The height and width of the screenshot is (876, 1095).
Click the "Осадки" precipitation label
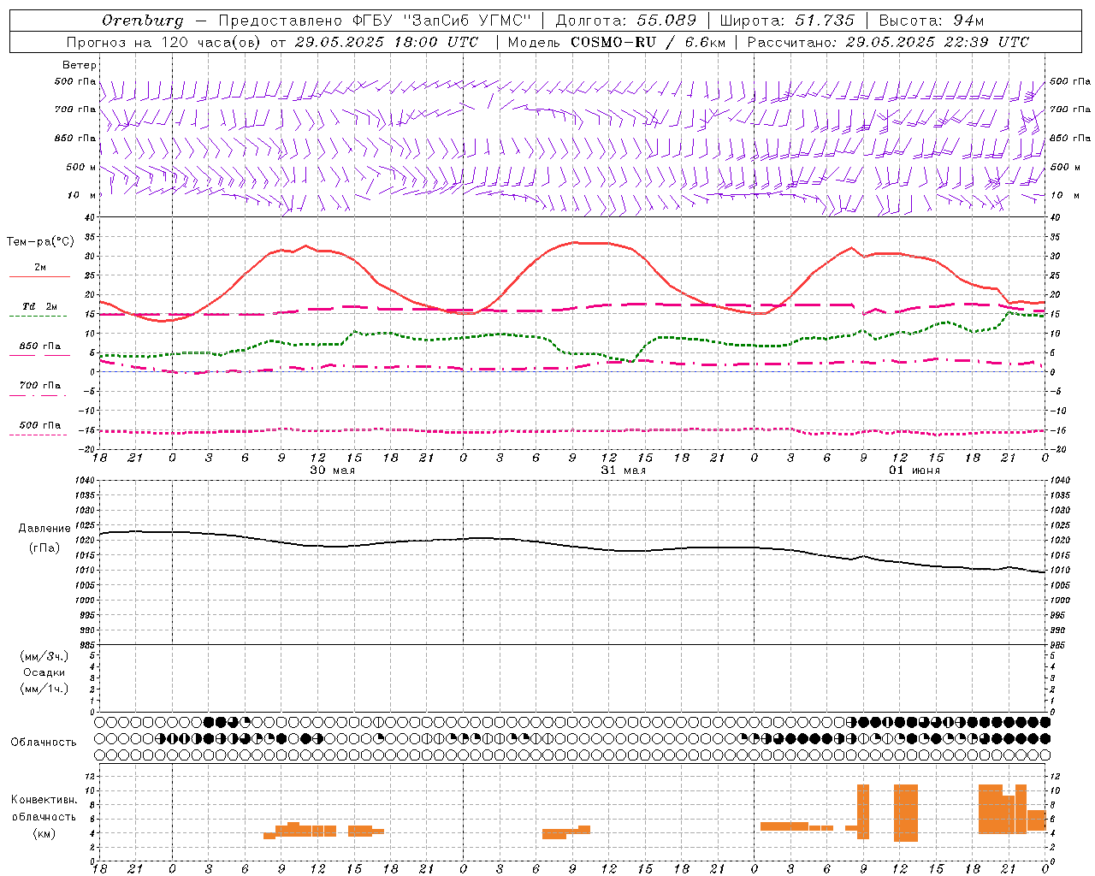point(44,672)
